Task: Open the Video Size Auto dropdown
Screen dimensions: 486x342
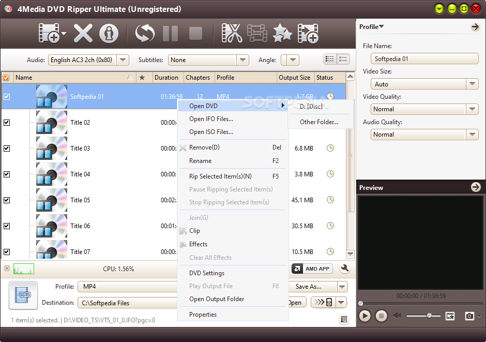Action: pos(472,84)
